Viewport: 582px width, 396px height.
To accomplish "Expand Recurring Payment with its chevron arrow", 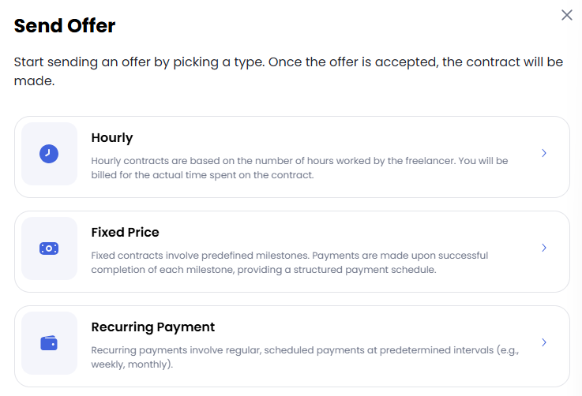I will [x=544, y=342].
